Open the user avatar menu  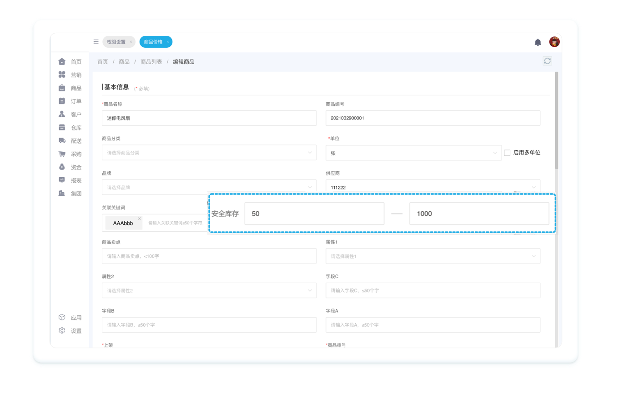[554, 42]
